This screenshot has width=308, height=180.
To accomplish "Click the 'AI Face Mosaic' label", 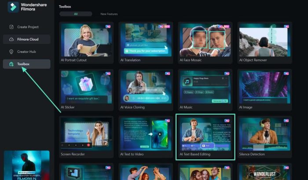I will point(191,60).
